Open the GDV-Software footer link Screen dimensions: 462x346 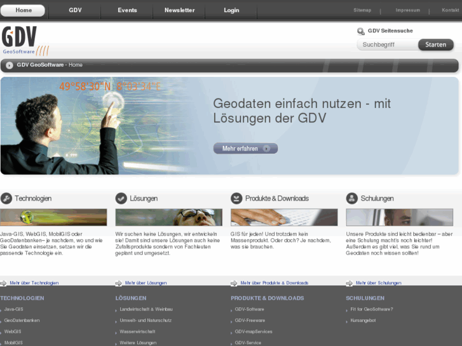(x=249, y=309)
